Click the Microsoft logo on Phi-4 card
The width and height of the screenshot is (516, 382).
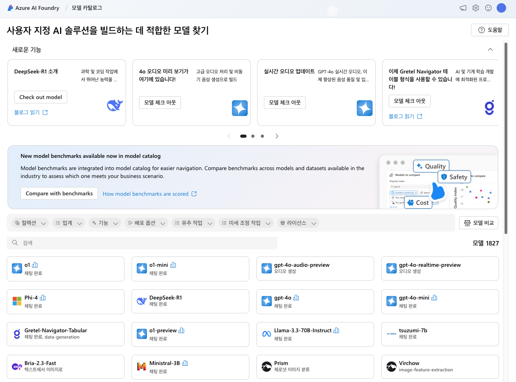tap(17, 301)
